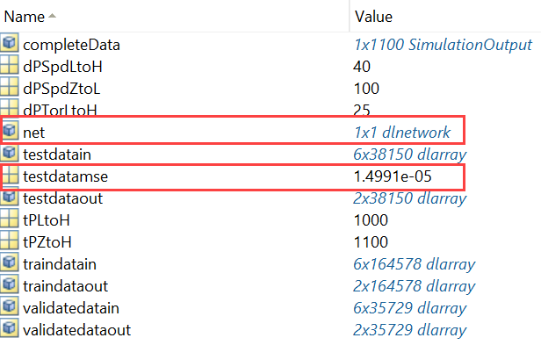This screenshot has height=345, width=541.
Task: Select the testdatamse variable name
Action: pos(66,176)
